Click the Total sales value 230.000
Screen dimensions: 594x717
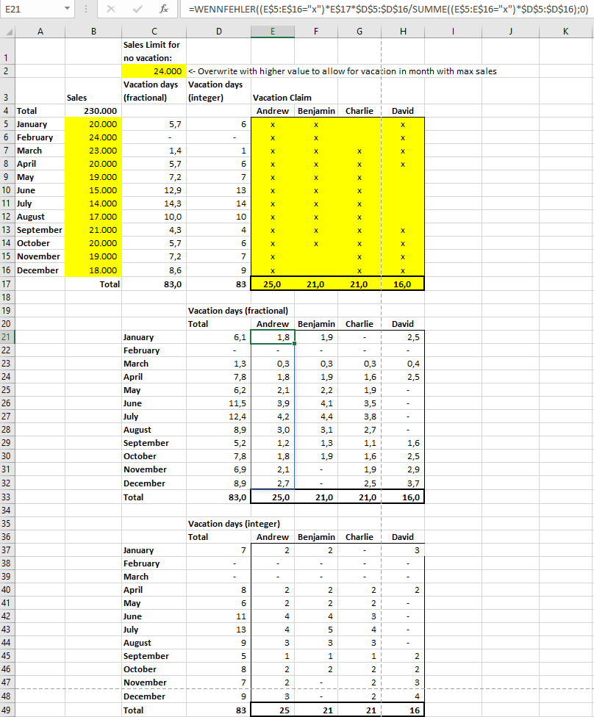[x=93, y=111]
